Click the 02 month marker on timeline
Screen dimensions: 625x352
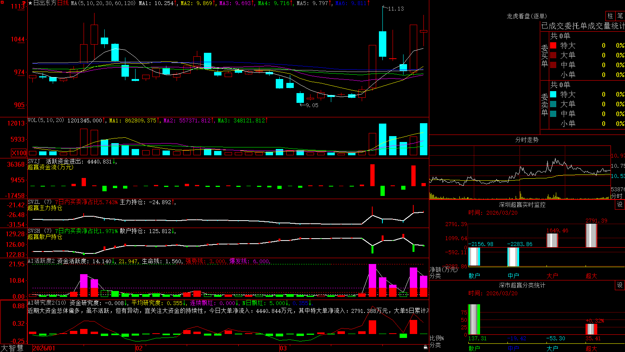click(x=139, y=348)
